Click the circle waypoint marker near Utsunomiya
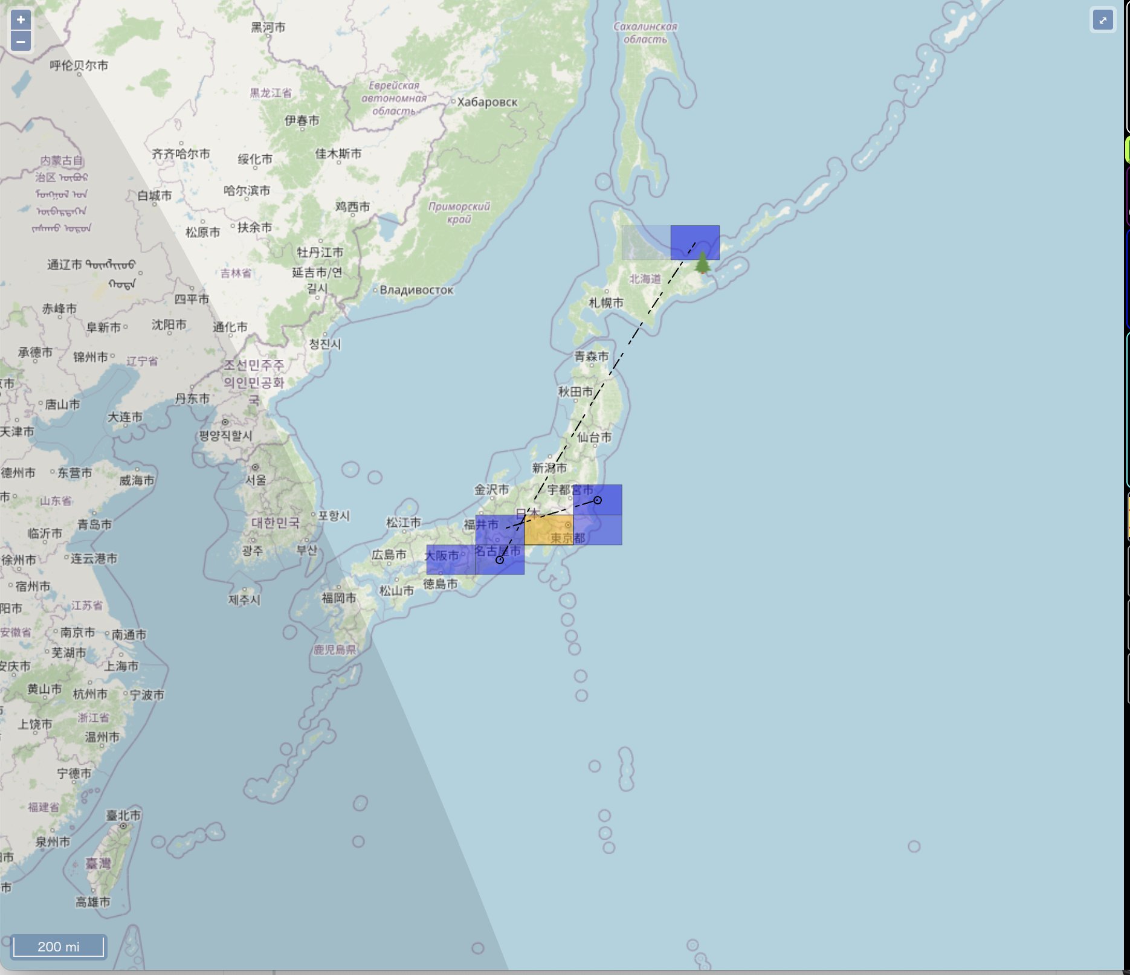 [x=597, y=500]
